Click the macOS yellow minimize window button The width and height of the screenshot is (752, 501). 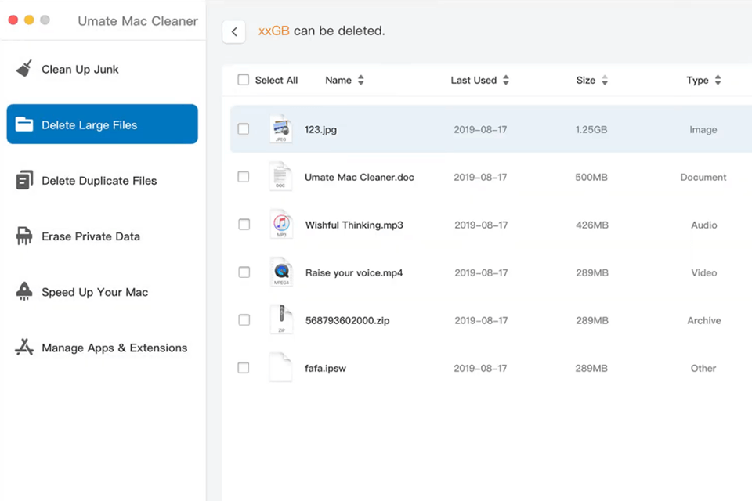[x=29, y=20]
